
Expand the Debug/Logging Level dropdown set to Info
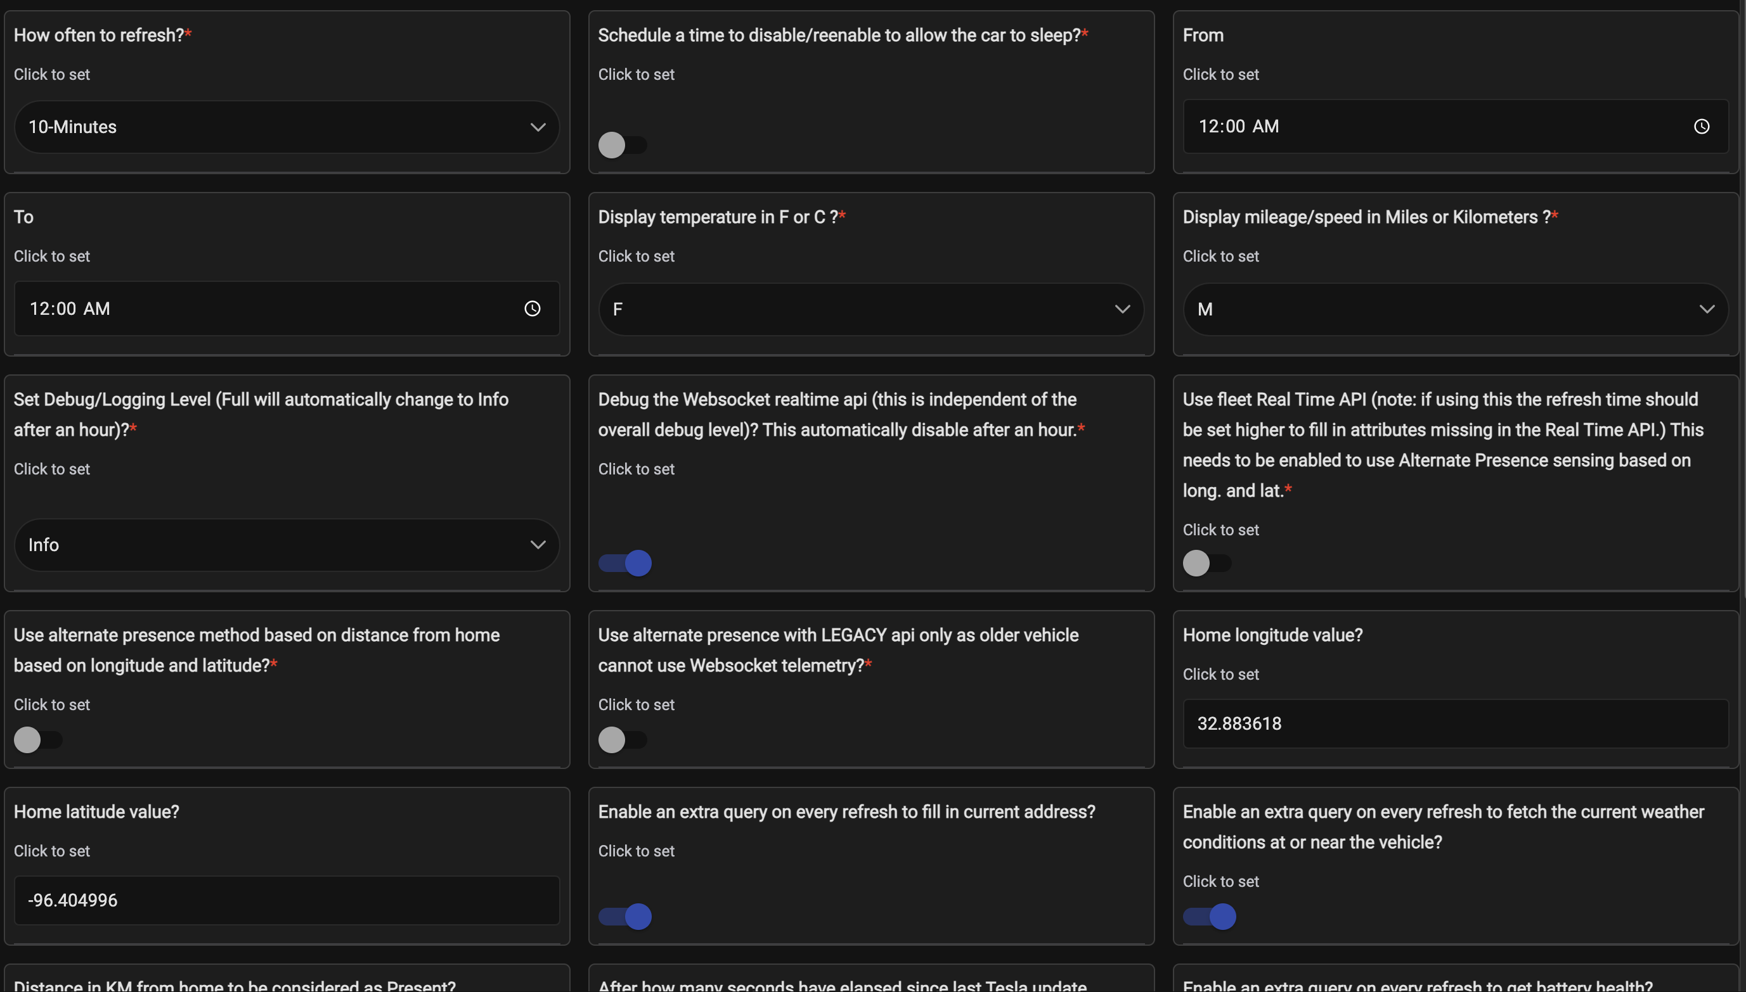tap(287, 545)
